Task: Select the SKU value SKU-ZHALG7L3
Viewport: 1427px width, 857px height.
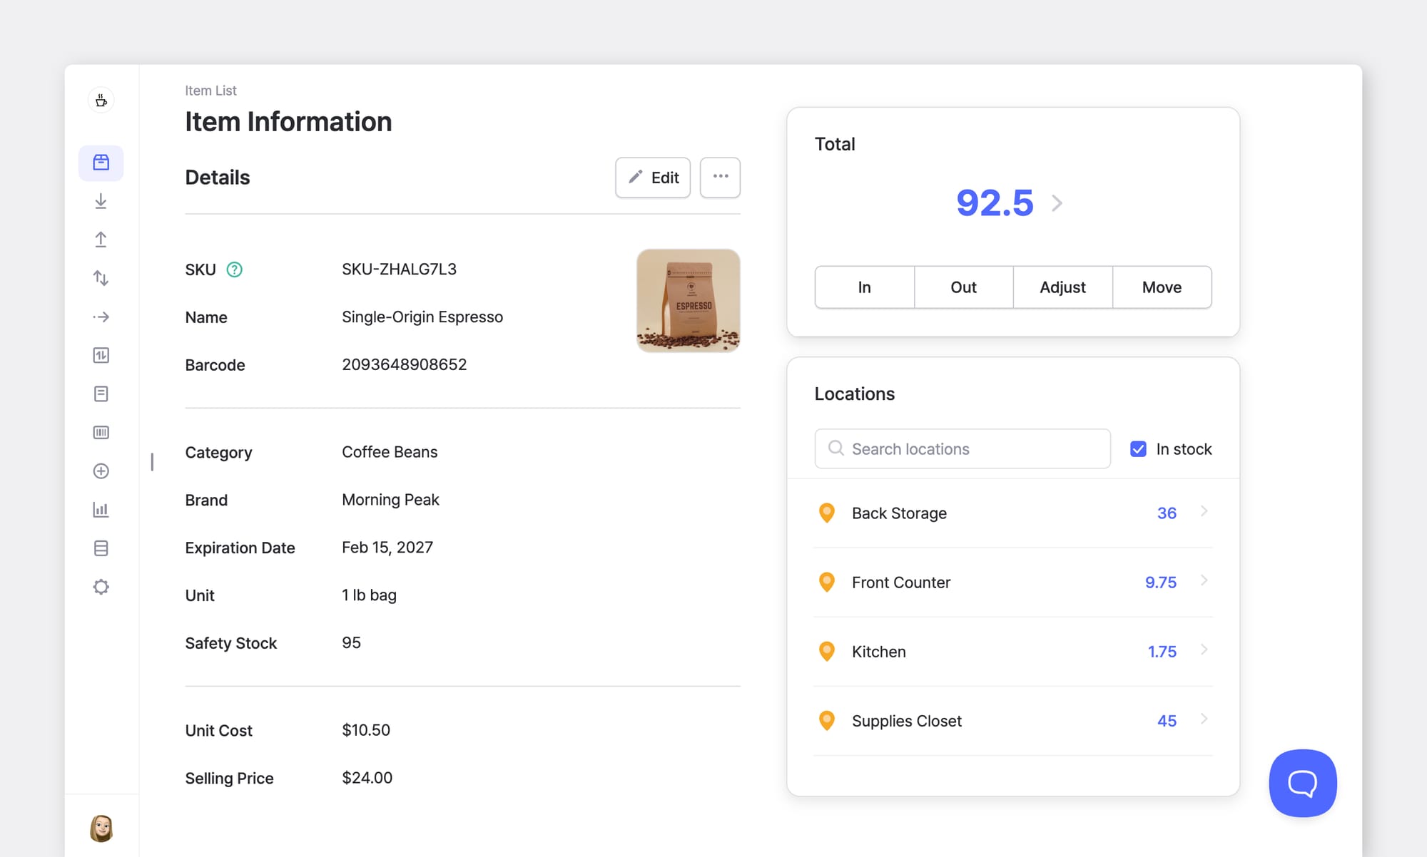Action: (x=399, y=270)
